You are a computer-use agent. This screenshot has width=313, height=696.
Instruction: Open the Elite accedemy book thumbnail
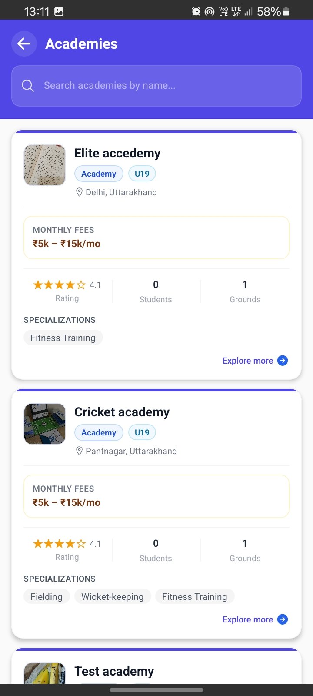point(45,165)
